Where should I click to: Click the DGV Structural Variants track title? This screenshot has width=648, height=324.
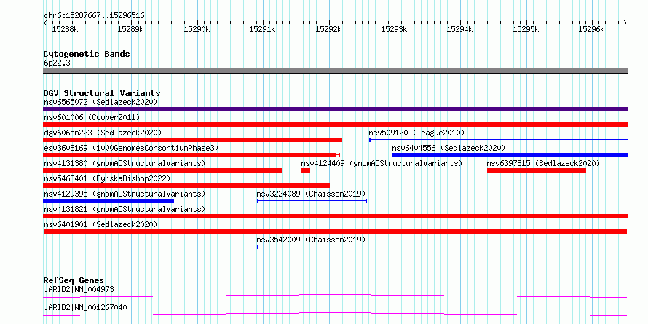102,93
